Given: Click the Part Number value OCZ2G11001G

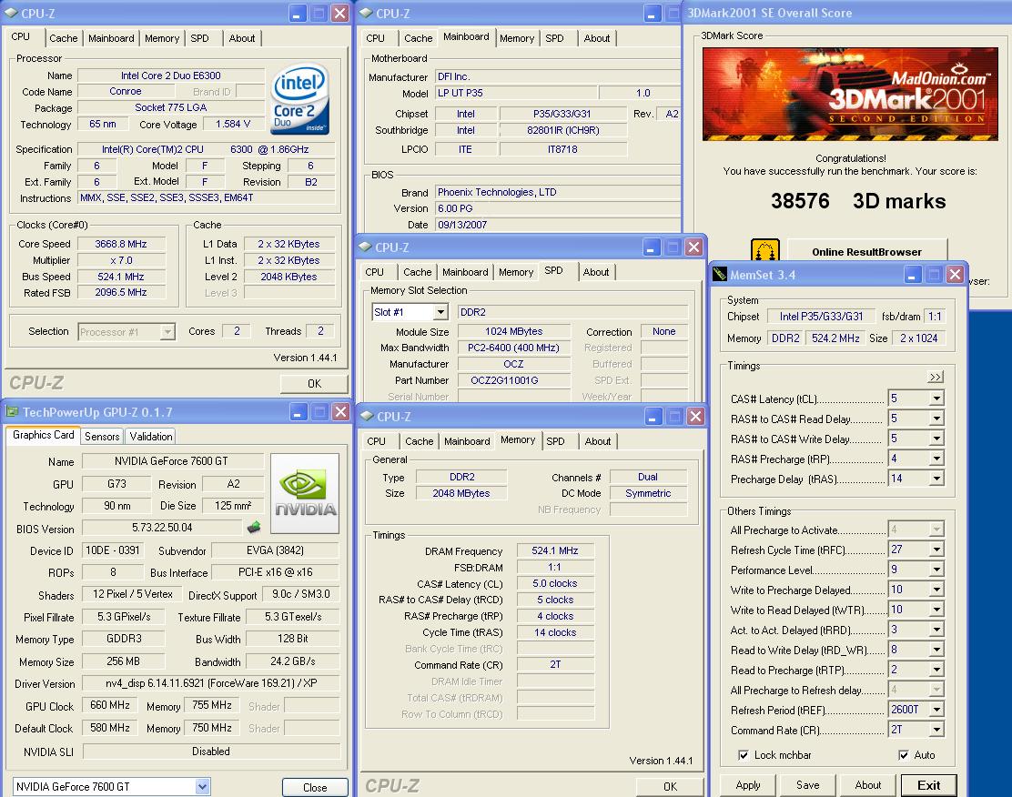Looking at the screenshot, I should coord(514,380).
